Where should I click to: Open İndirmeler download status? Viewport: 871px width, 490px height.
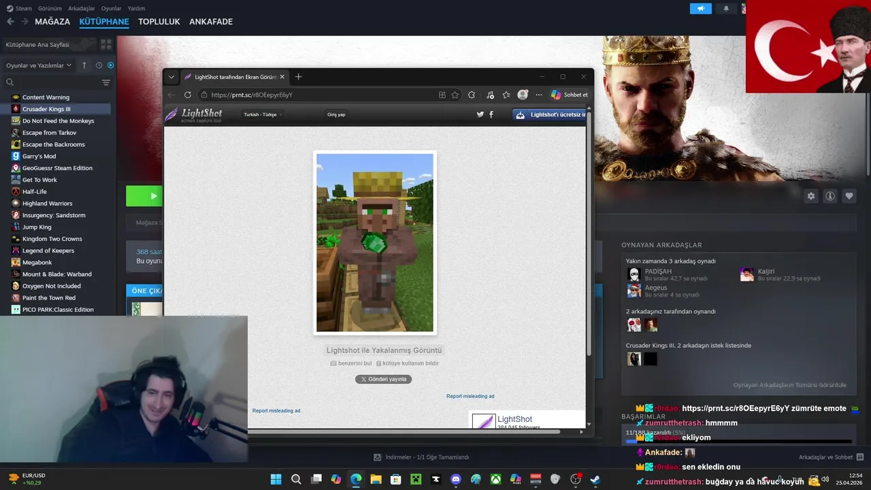[x=421, y=457]
